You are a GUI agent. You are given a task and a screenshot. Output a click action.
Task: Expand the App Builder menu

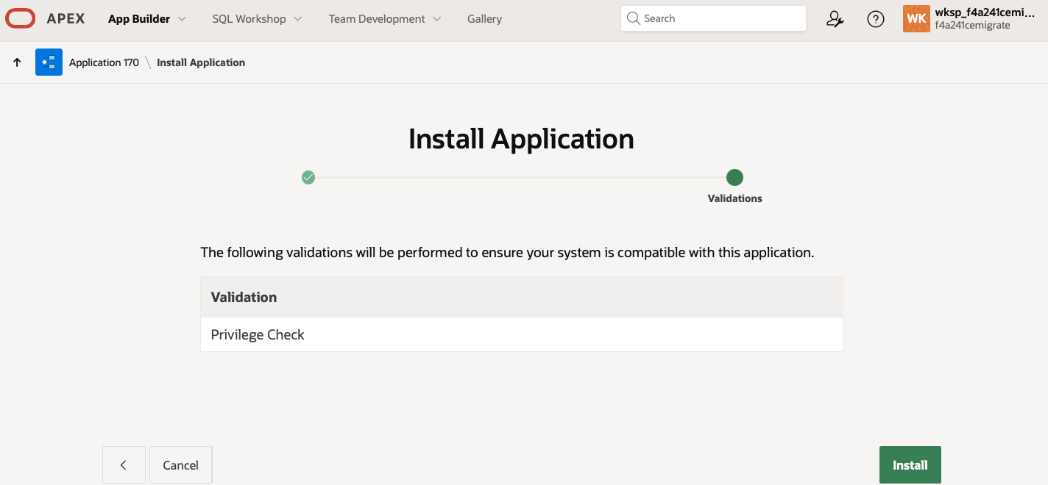[x=146, y=18]
